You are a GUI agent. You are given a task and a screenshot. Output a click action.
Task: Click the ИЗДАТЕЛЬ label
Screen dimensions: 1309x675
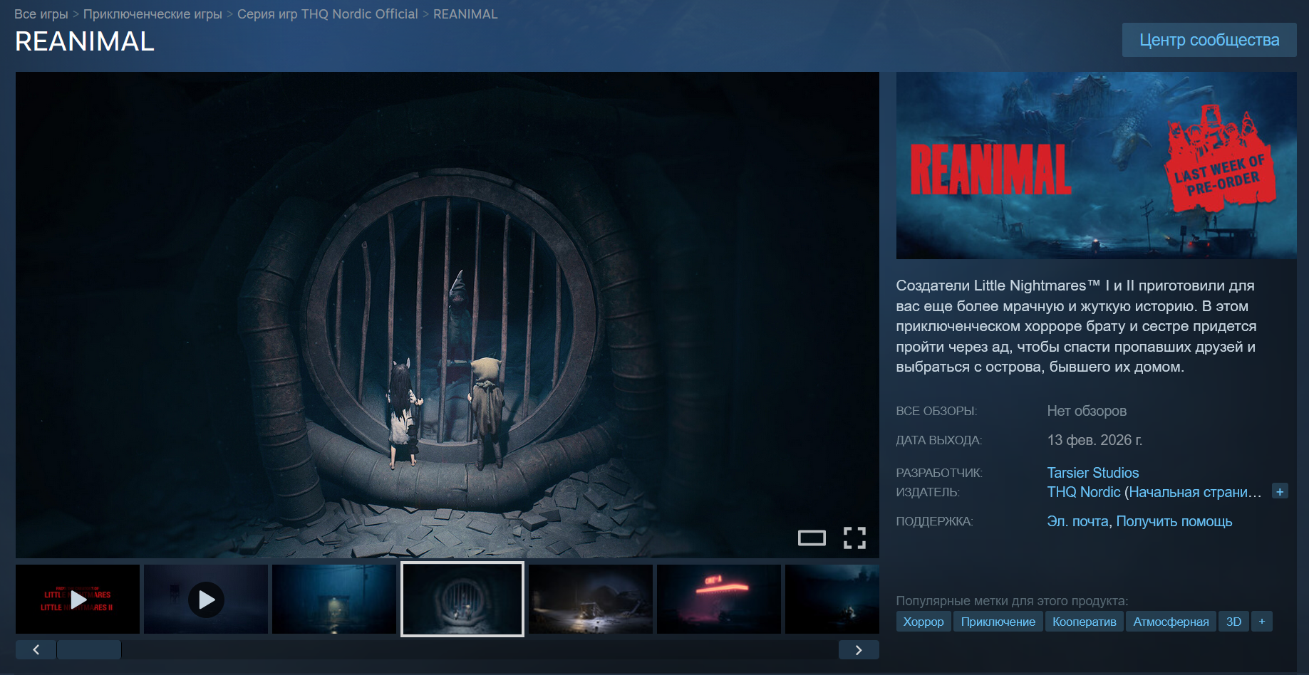pos(928,492)
